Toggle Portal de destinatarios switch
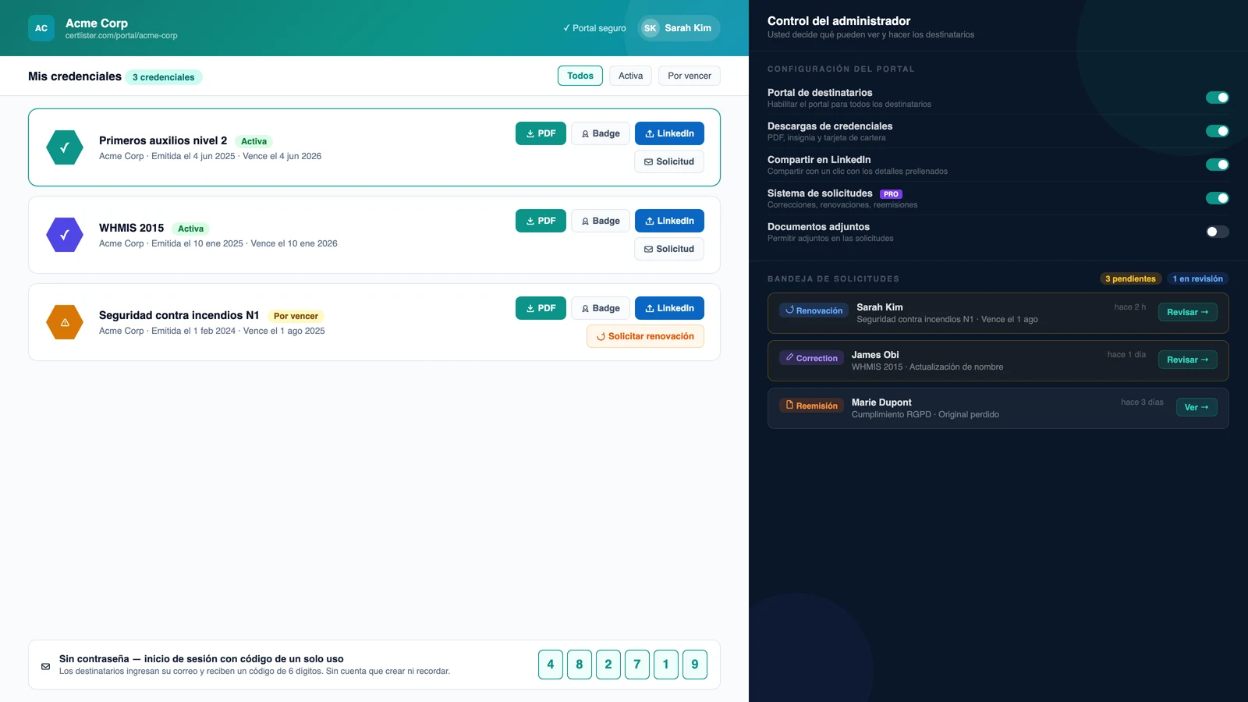The height and width of the screenshot is (702, 1248). 1218,97
